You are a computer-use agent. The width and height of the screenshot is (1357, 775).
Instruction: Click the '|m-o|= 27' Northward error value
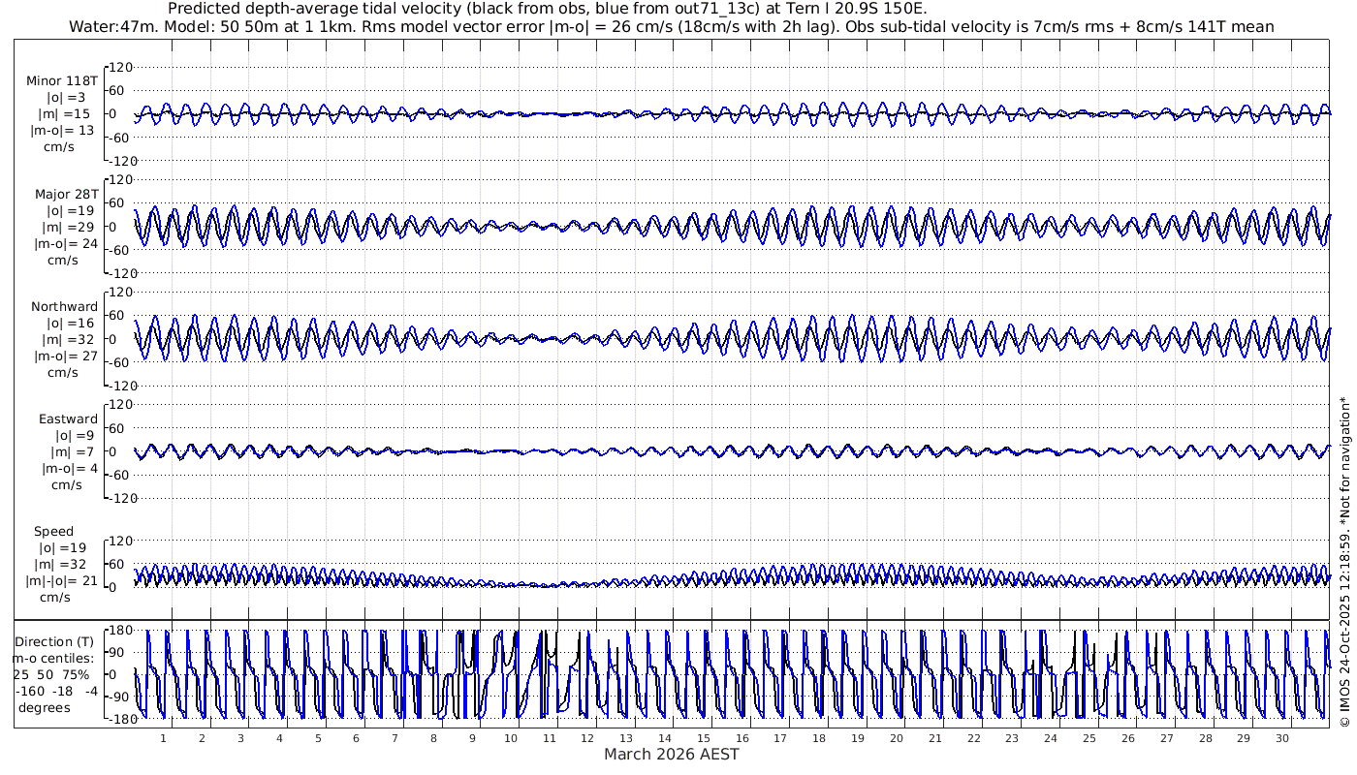pos(64,356)
